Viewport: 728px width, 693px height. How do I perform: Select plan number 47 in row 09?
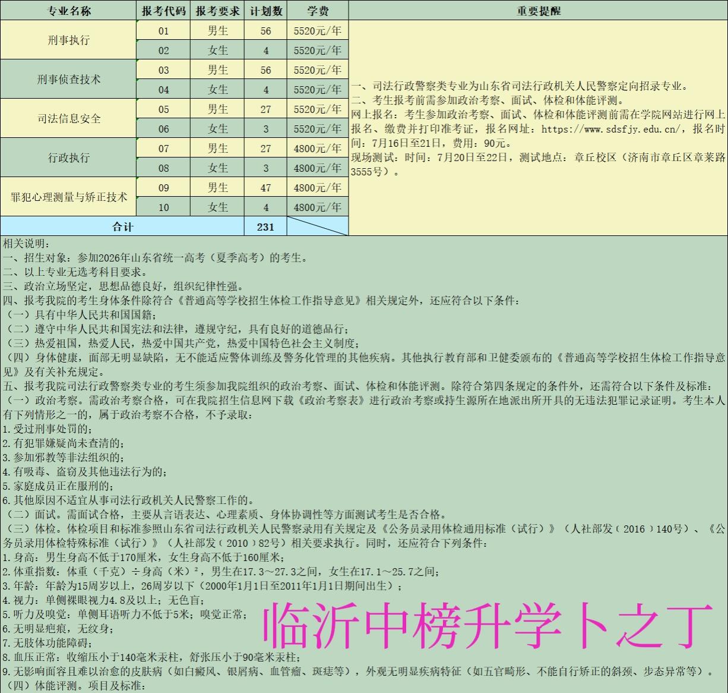[265, 188]
